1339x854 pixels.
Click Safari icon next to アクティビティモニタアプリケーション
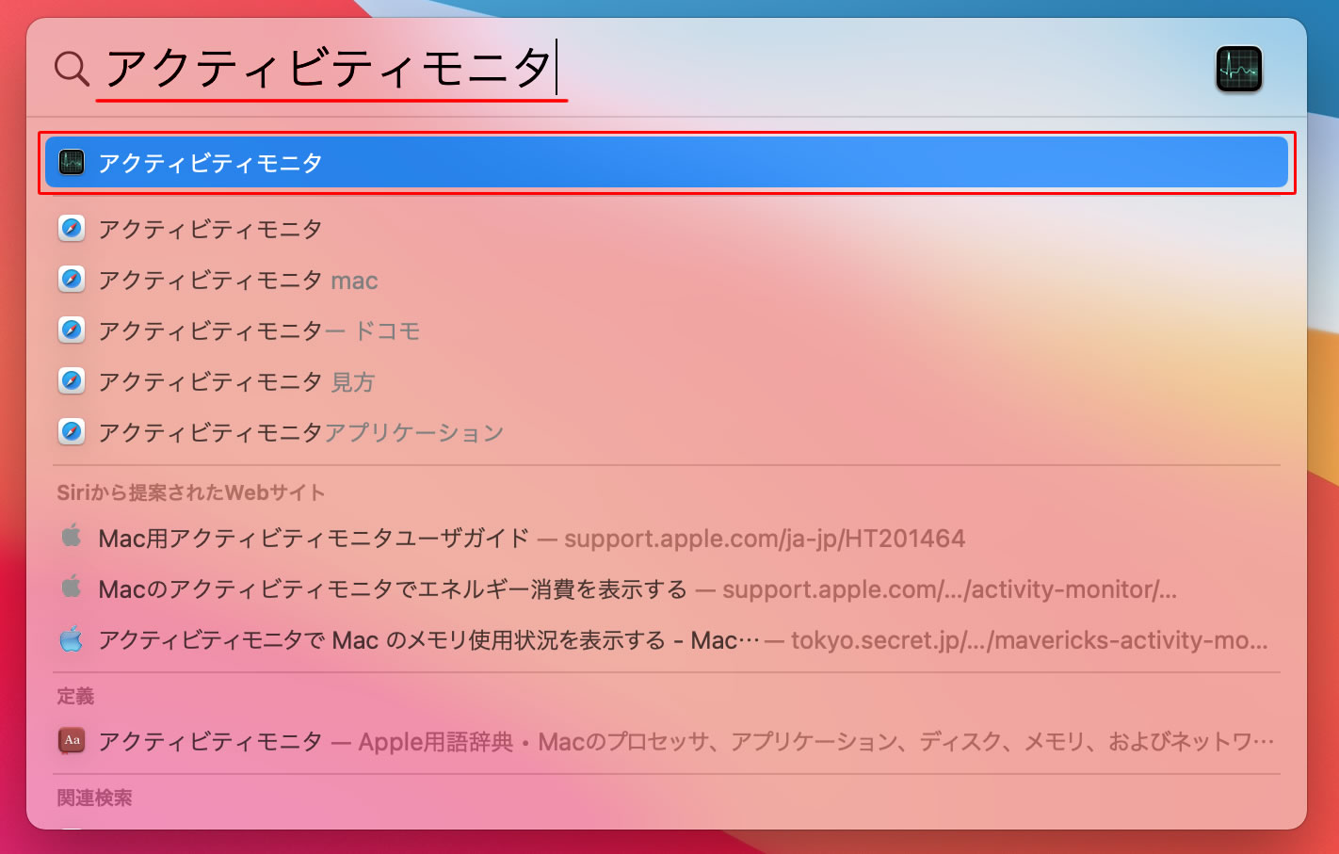tap(72, 432)
